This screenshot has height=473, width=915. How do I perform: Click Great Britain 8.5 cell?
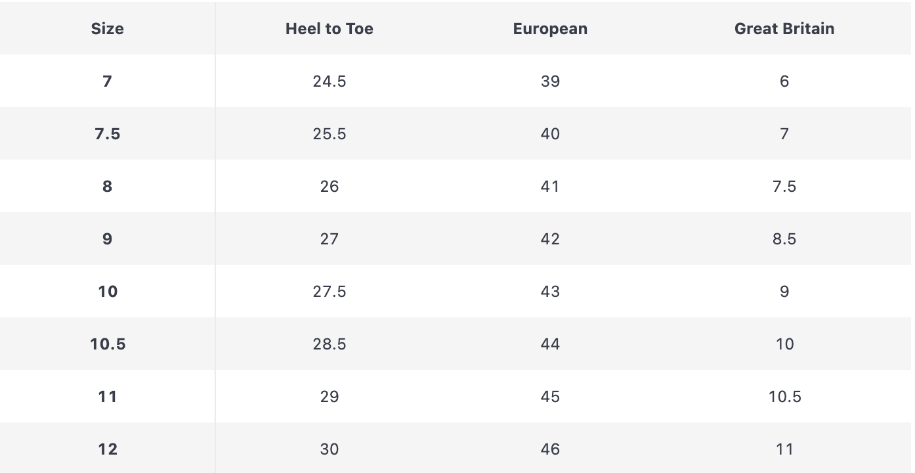(784, 239)
